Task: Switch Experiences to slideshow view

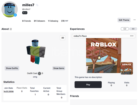Action: click(x=125, y=29)
